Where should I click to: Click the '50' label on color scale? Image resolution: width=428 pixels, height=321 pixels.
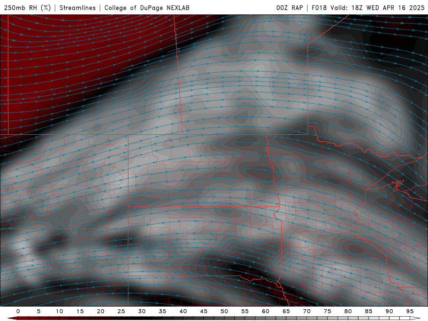pyautogui.click(x=224, y=311)
